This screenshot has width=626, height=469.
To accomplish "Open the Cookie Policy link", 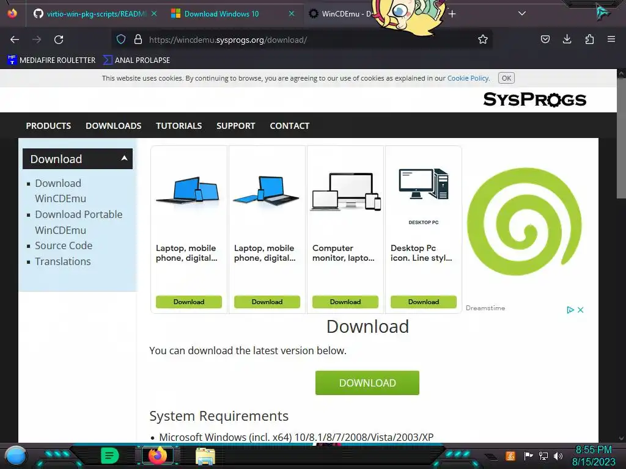I will tap(468, 78).
